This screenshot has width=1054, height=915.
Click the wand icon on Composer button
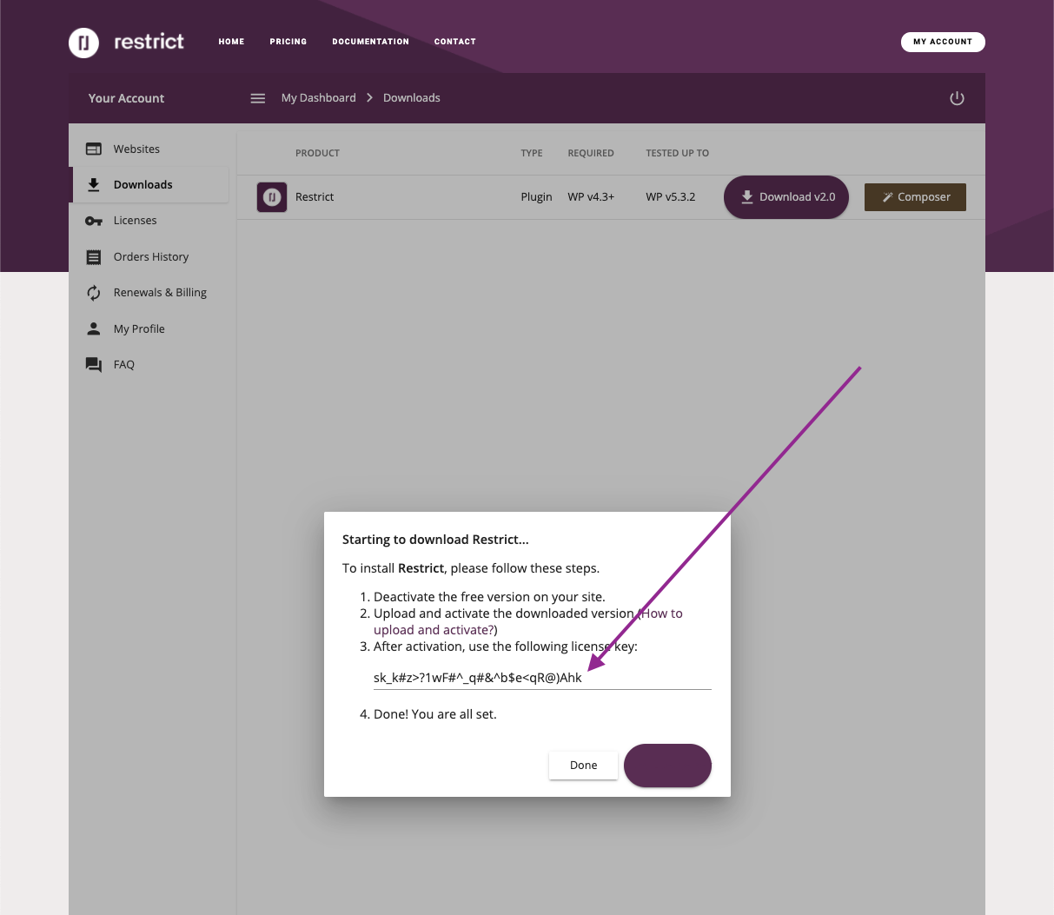click(x=888, y=197)
